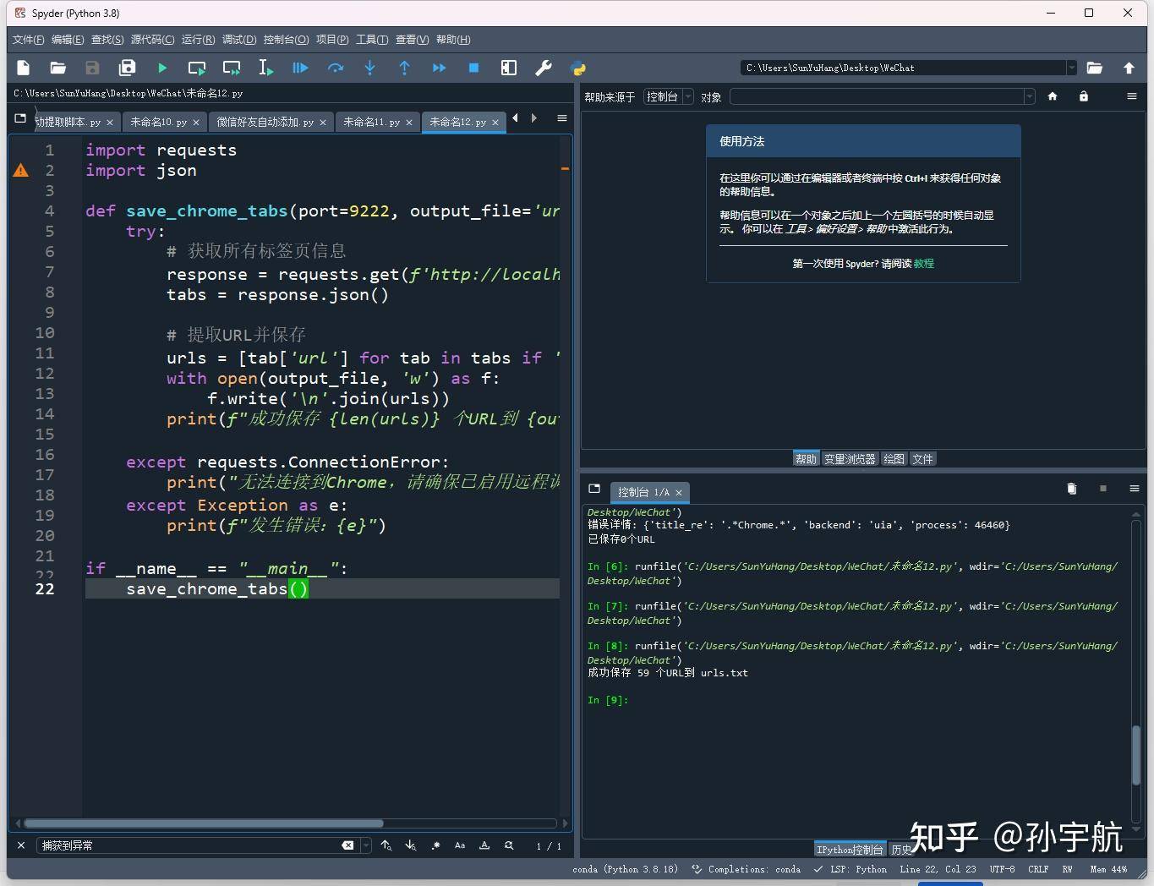Go to parent directory up arrow
This screenshot has width=1154, height=886.
[x=1129, y=68]
